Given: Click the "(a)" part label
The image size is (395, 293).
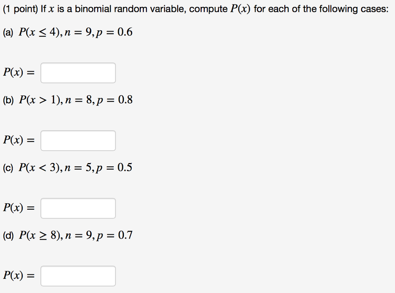Looking at the screenshot, I should click(x=8, y=32).
